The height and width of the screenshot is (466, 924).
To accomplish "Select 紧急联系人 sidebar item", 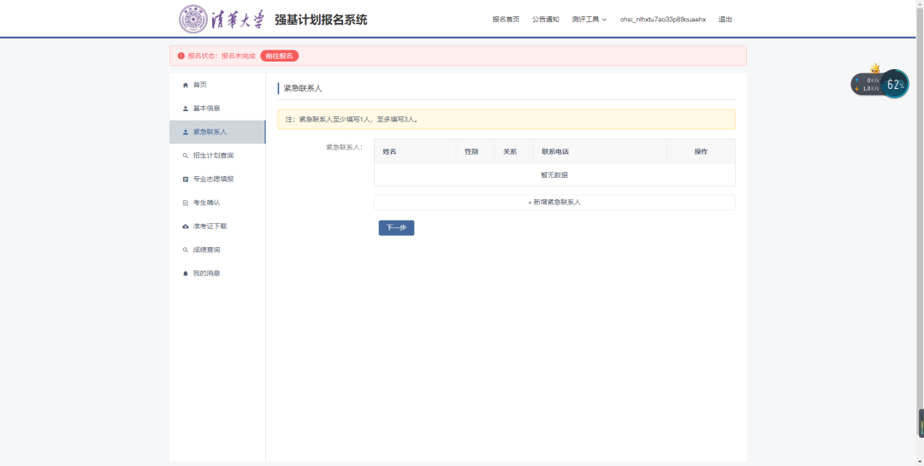I will click(x=217, y=132).
